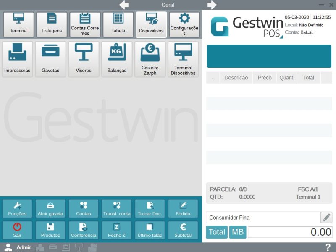This screenshot has height=252, width=336.
Task: Click the Sair exit button
Action: pyautogui.click(x=17, y=231)
